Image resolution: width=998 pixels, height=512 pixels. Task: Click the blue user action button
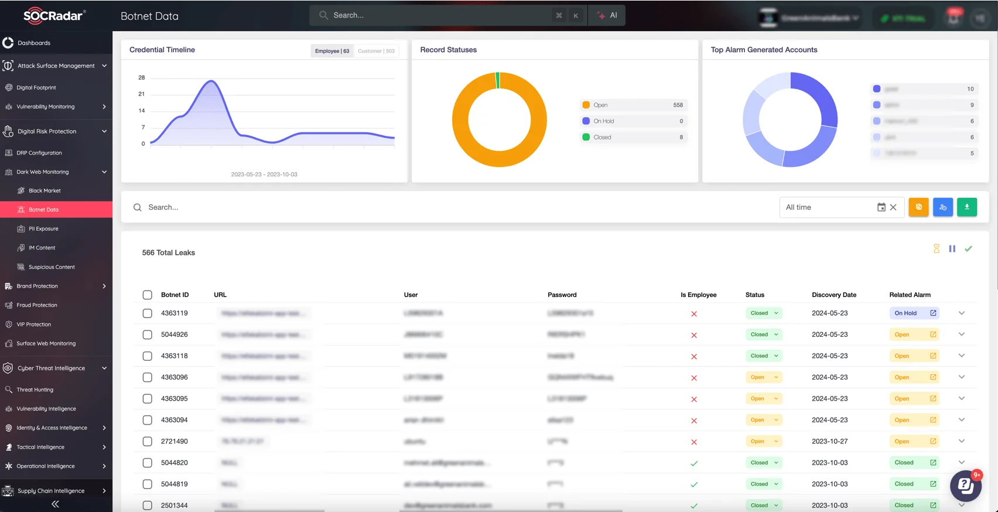pyautogui.click(x=942, y=207)
